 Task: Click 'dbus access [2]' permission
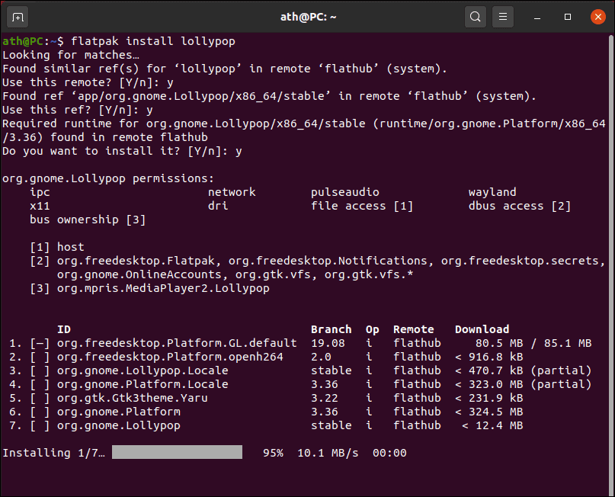(x=519, y=206)
